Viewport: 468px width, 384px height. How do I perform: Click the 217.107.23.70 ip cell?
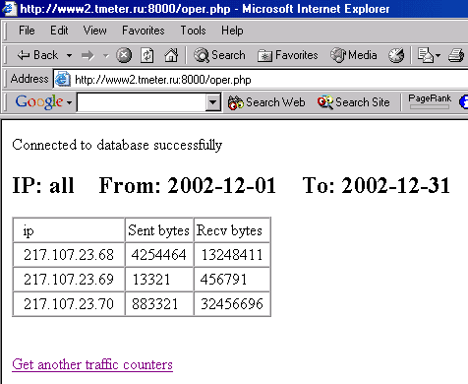[69, 304]
